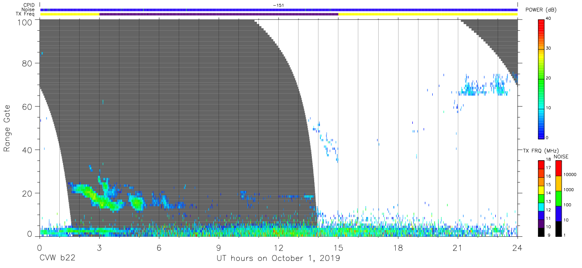Click the POWER (dB) legend title

click(541, 9)
